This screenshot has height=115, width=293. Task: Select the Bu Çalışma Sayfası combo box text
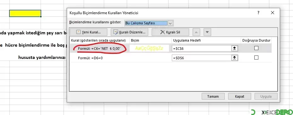click(146, 23)
